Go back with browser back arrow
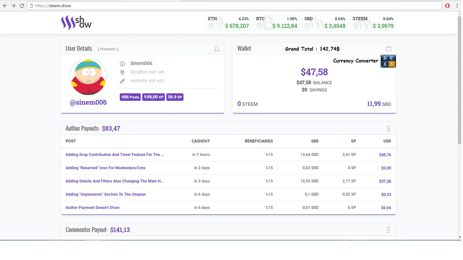The width and height of the screenshot is (463, 260). coord(5,6)
